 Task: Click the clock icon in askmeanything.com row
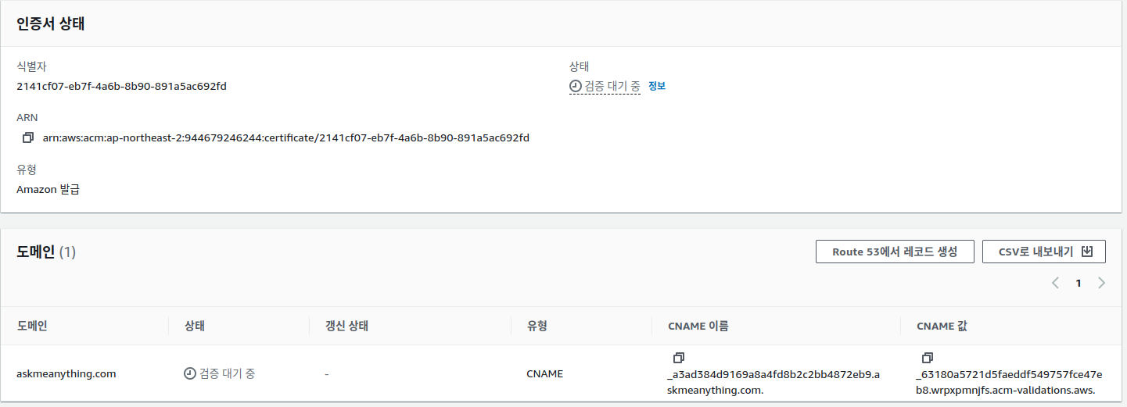click(189, 373)
